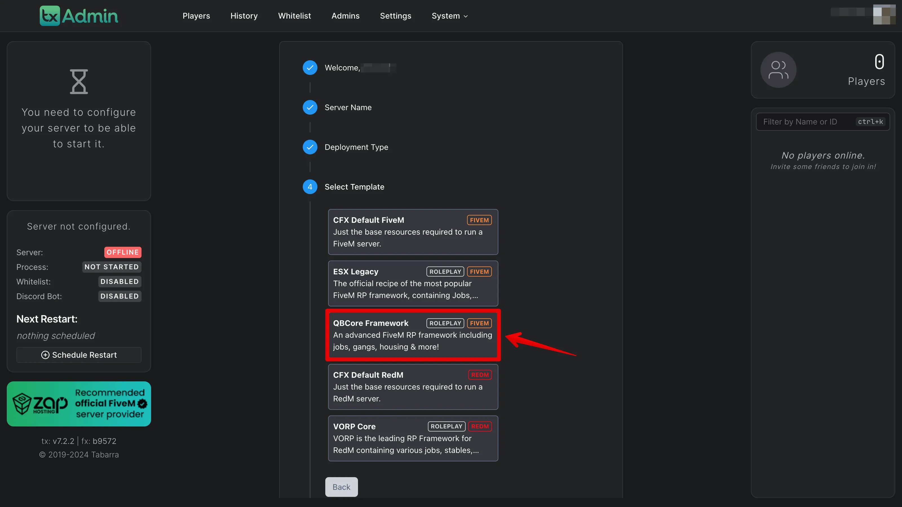Click the Deployment Type step label
Screen dimensions: 902x507
click(x=357, y=147)
